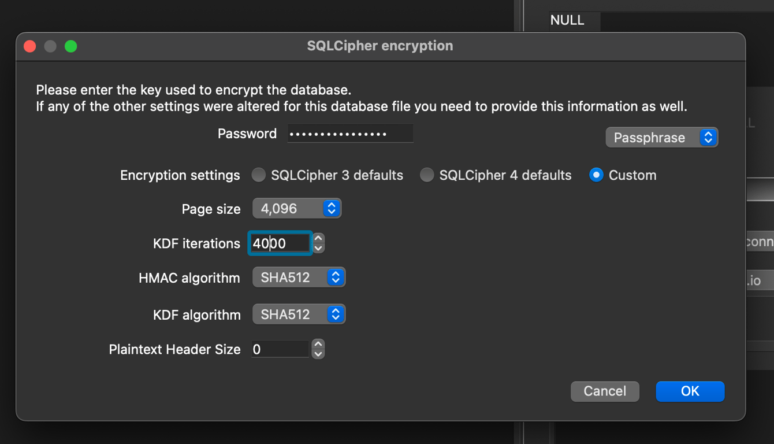
Task: Open the Page size dropdown
Action: click(x=297, y=209)
